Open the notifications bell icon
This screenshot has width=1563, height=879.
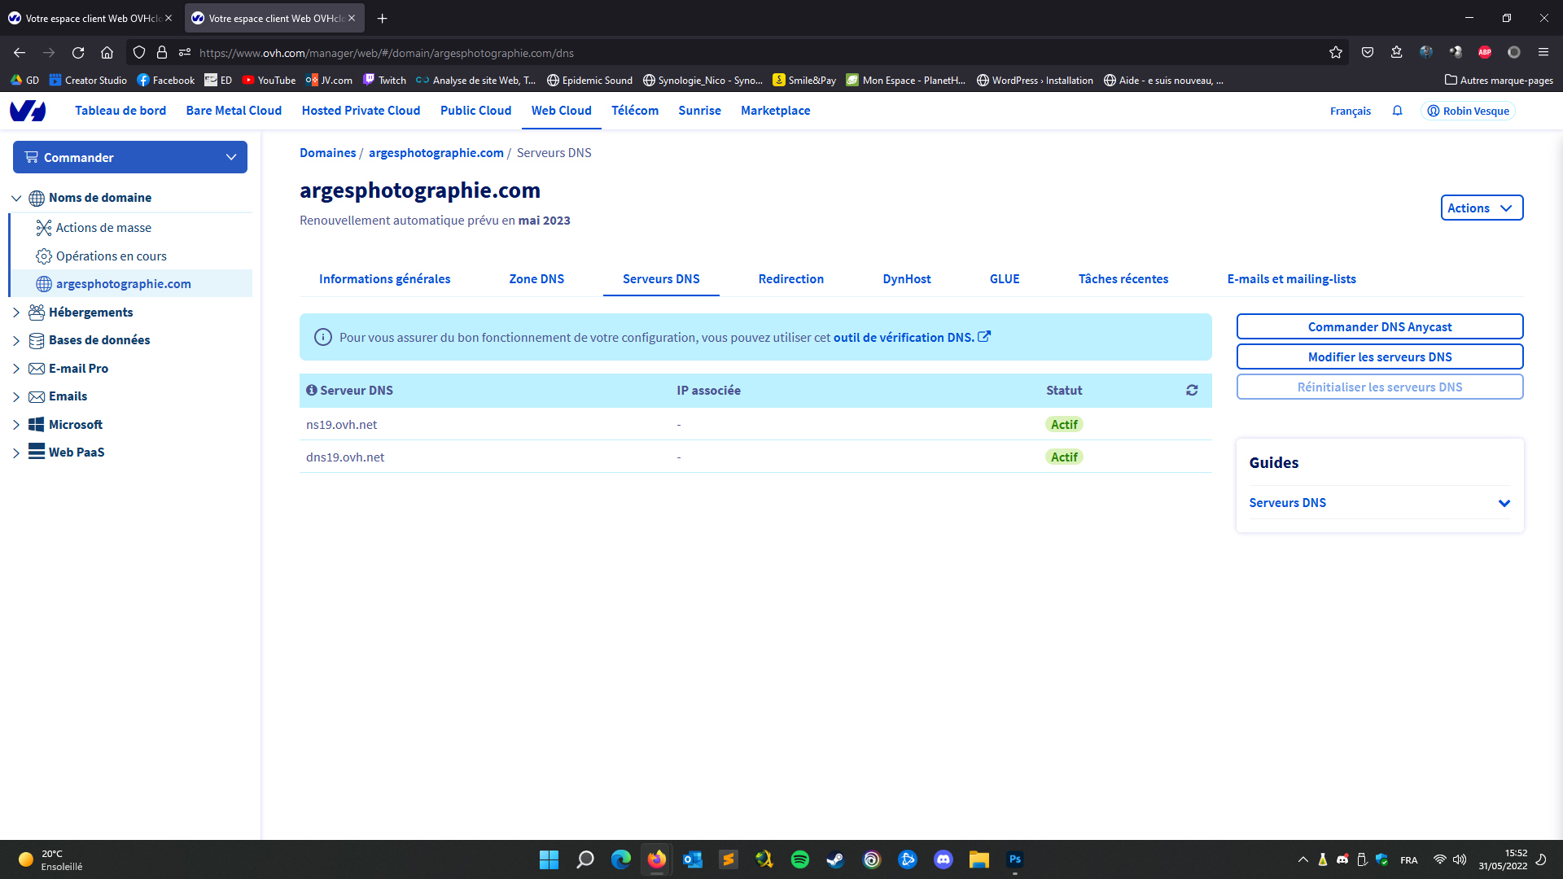pyautogui.click(x=1397, y=111)
